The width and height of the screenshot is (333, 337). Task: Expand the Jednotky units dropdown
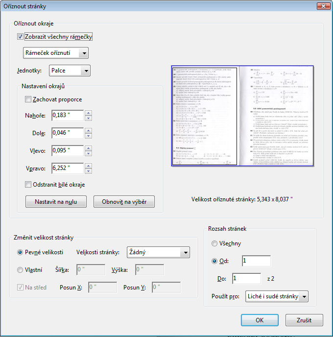point(70,71)
